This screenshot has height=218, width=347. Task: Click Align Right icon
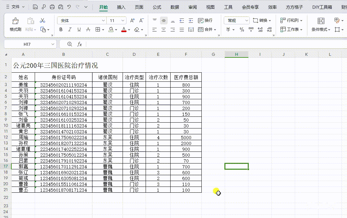(173, 30)
